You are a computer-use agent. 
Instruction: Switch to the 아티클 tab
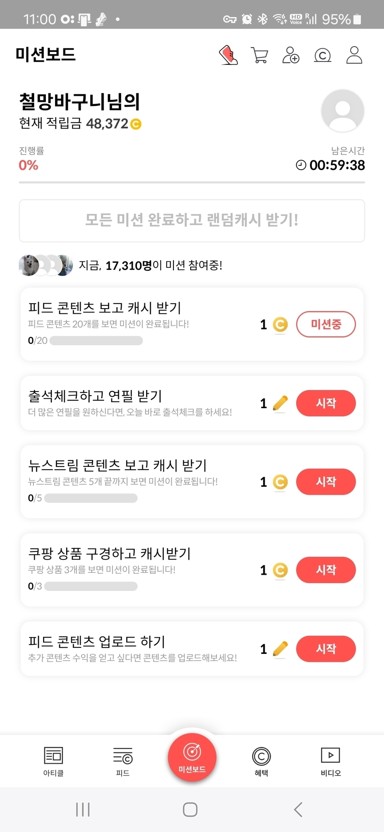(53, 761)
